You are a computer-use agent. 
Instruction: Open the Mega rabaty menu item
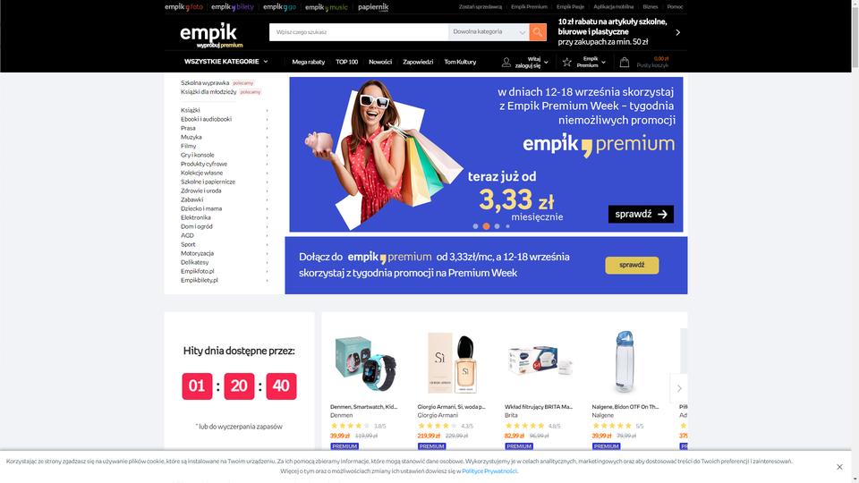(x=309, y=62)
